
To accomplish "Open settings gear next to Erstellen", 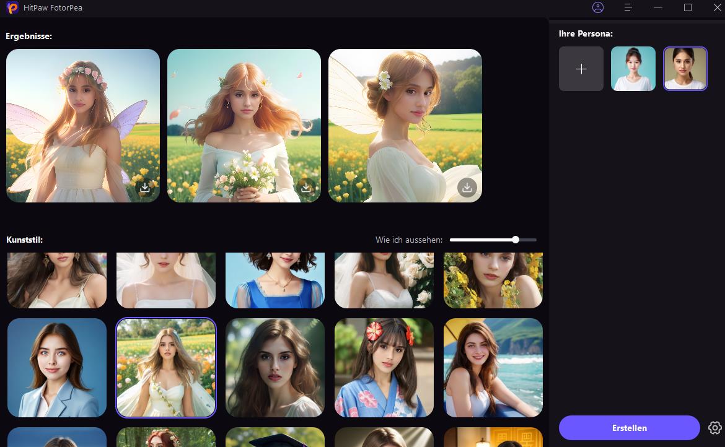I will 714,428.
